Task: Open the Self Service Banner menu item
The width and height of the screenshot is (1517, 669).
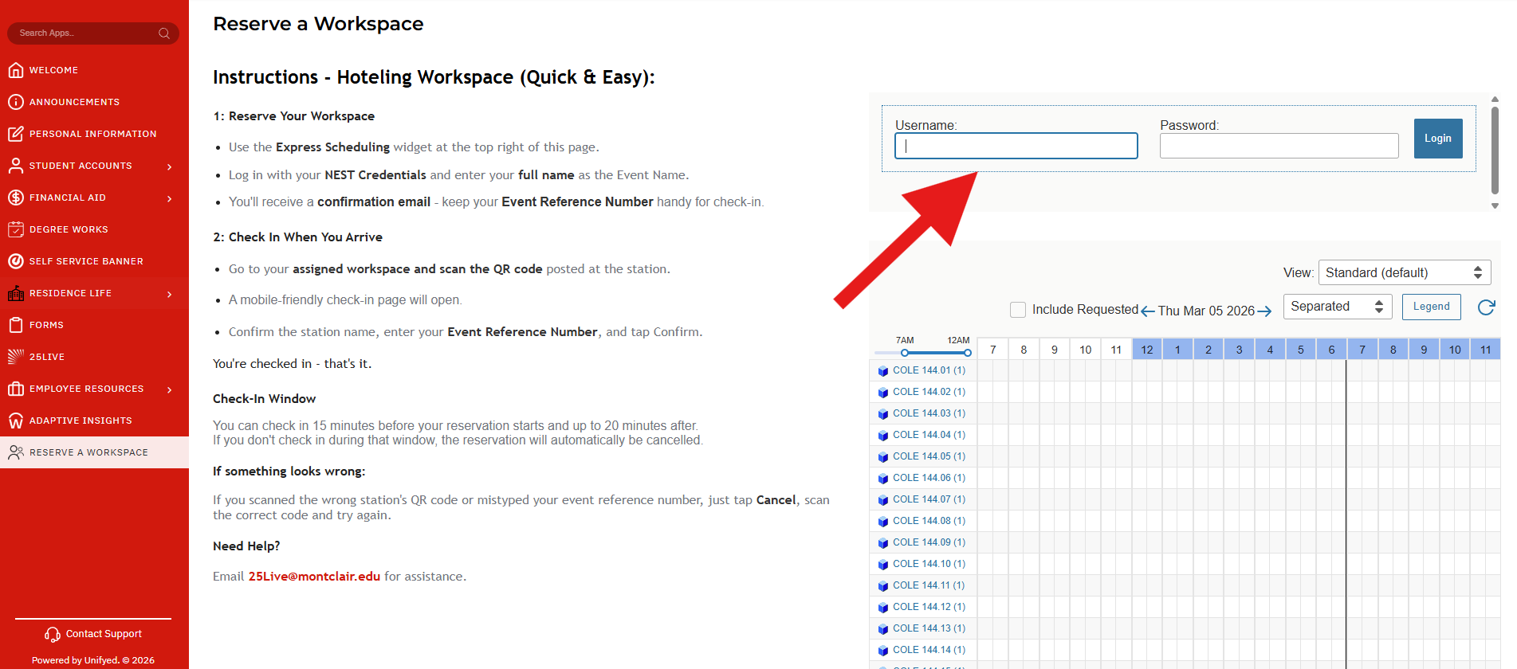Action: point(86,261)
